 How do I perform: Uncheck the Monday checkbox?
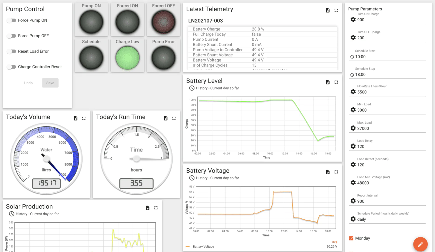351,238
